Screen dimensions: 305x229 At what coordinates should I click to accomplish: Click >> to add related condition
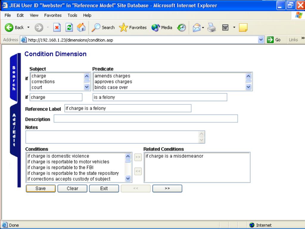click(x=138, y=157)
